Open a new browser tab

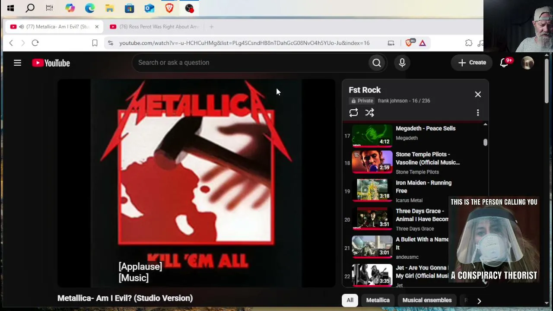[211, 27]
